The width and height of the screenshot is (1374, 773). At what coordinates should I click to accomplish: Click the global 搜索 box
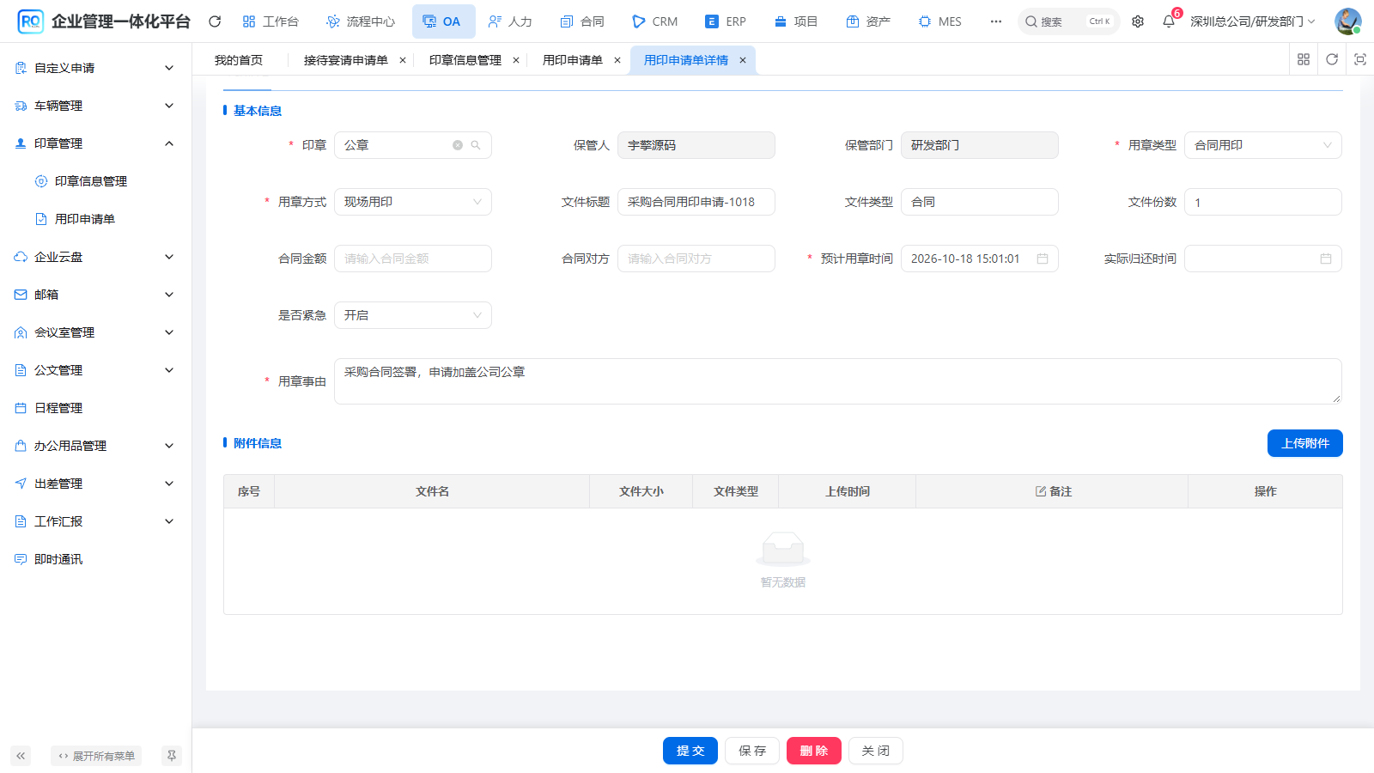click(1068, 21)
